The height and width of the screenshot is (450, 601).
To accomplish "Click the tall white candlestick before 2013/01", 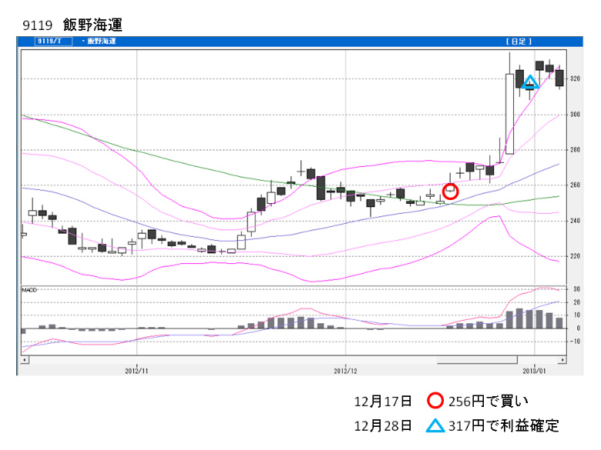I will click(509, 113).
